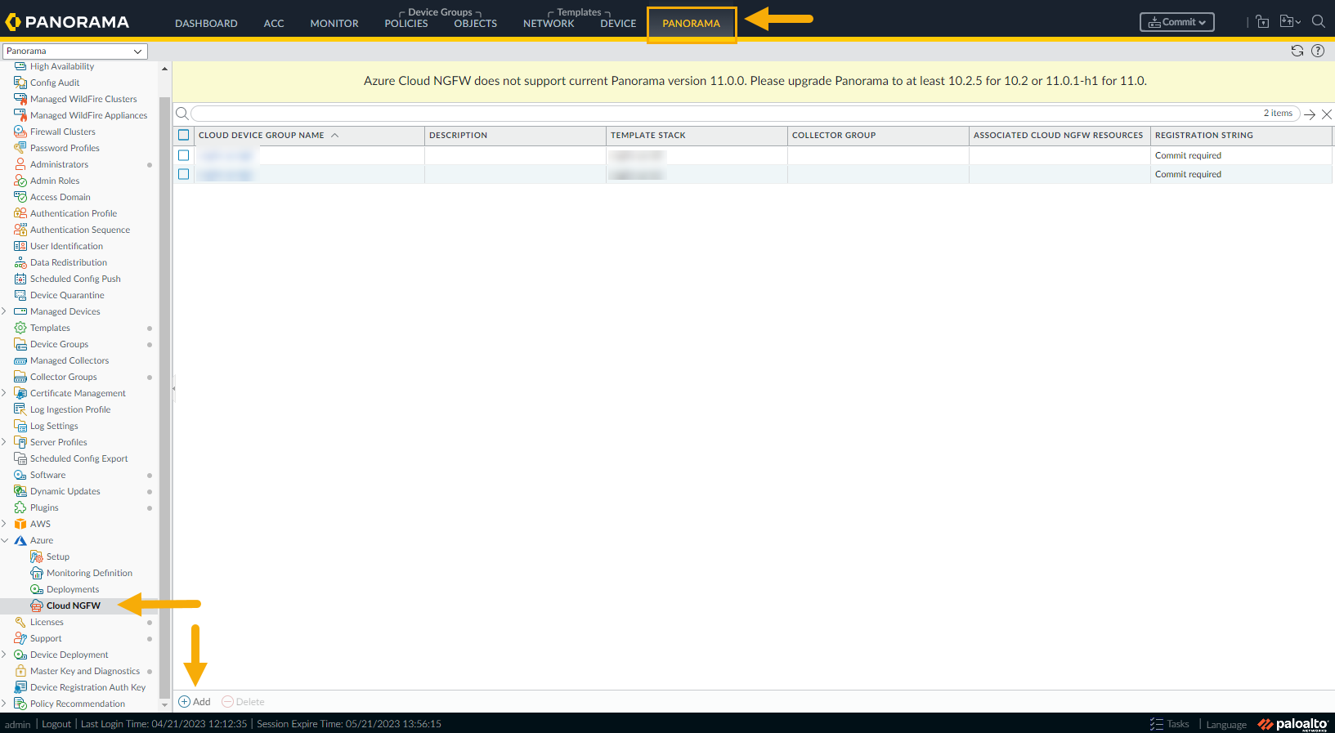
Task: Open the Commit dropdown
Action: point(1177,22)
